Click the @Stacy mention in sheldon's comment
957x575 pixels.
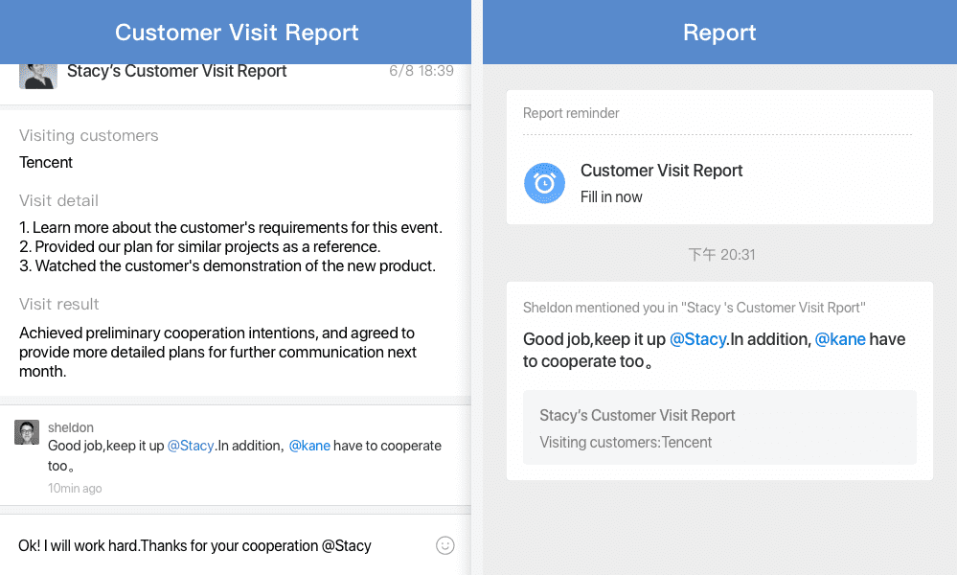(x=191, y=446)
